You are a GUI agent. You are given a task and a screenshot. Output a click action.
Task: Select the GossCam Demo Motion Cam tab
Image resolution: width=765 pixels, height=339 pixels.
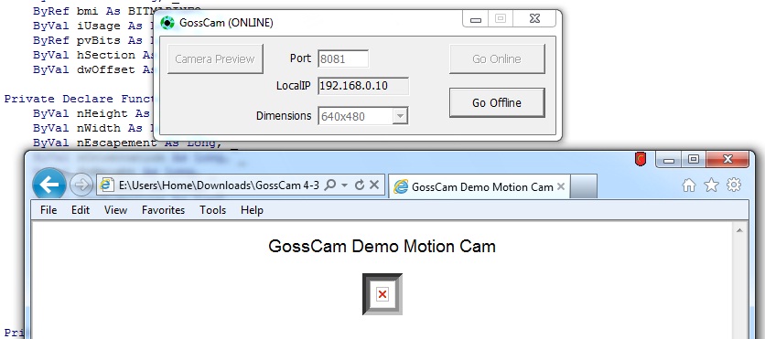tap(479, 186)
